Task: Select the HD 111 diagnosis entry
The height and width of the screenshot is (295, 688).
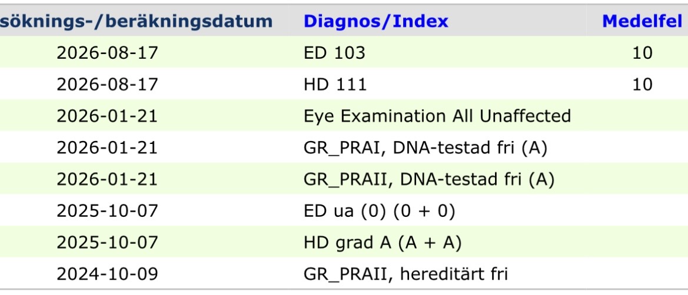Action: [335, 84]
